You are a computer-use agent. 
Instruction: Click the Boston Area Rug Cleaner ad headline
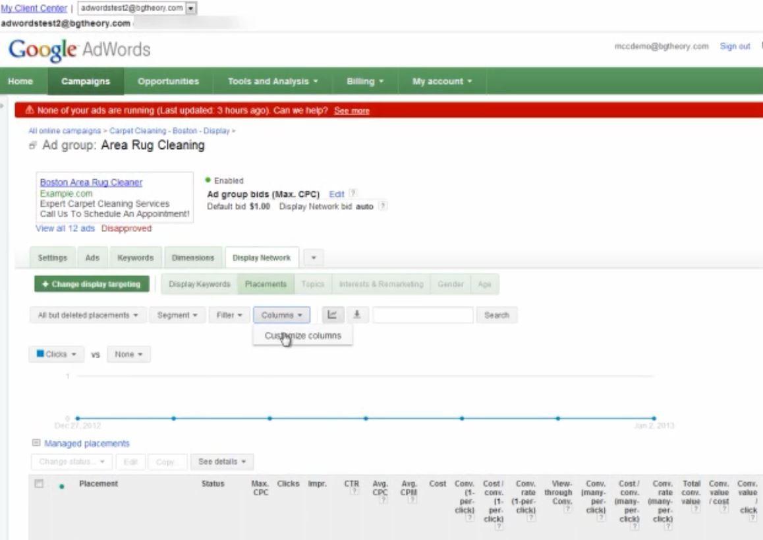(91, 182)
